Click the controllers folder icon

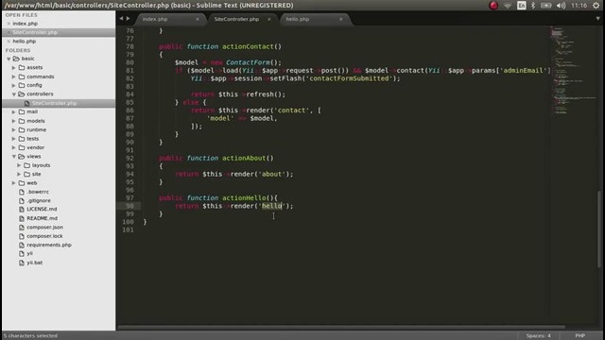22,94
